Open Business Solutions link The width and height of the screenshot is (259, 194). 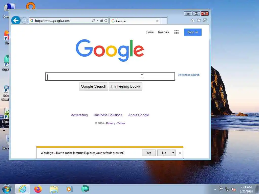[108, 115]
